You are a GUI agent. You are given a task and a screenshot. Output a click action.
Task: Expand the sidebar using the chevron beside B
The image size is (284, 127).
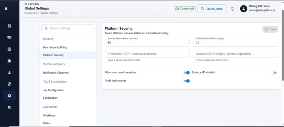pos(10,9)
